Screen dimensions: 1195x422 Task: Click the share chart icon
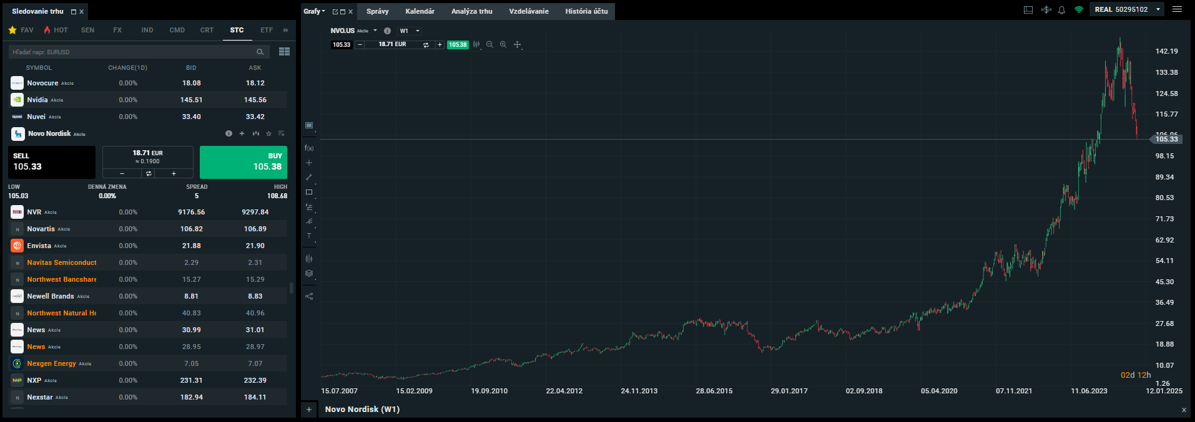pyautogui.click(x=309, y=296)
